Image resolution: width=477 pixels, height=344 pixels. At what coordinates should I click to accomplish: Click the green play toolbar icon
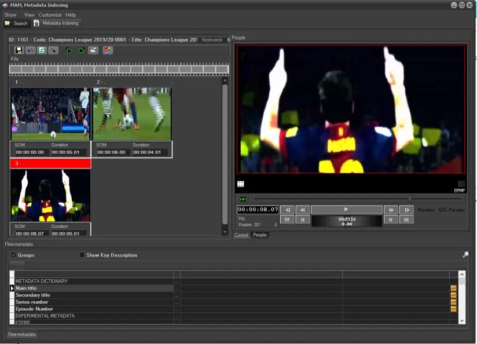click(x=69, y=50)
